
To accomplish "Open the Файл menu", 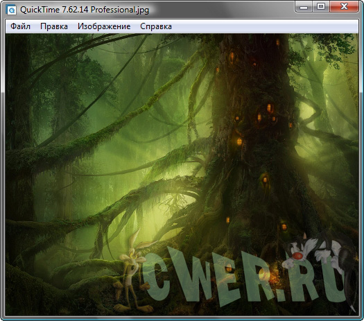I will (20, 26).
